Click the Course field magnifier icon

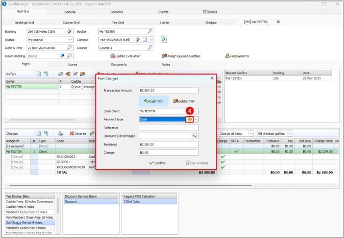150,48
